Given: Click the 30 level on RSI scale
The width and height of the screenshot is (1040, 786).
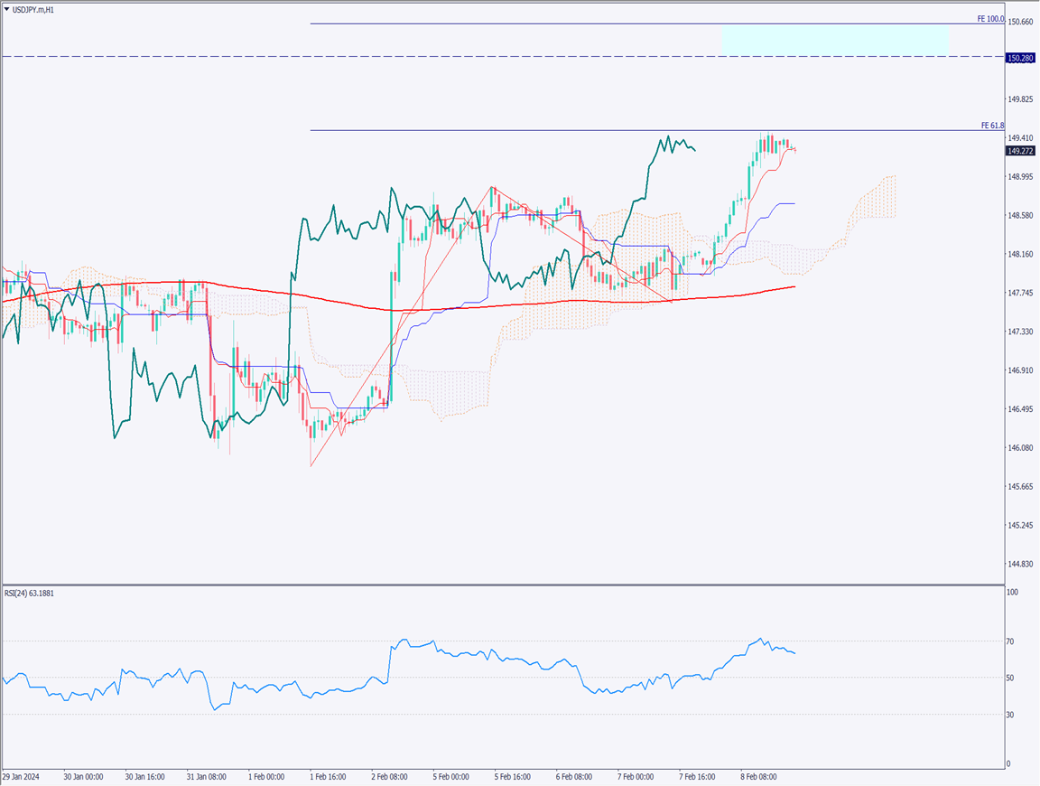Looking at the screenshot, I should [1013, 715].
